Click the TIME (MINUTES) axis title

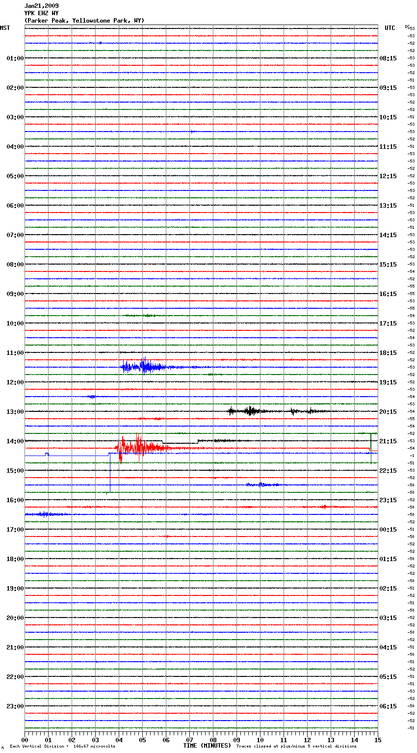click(x=207, y=746)
